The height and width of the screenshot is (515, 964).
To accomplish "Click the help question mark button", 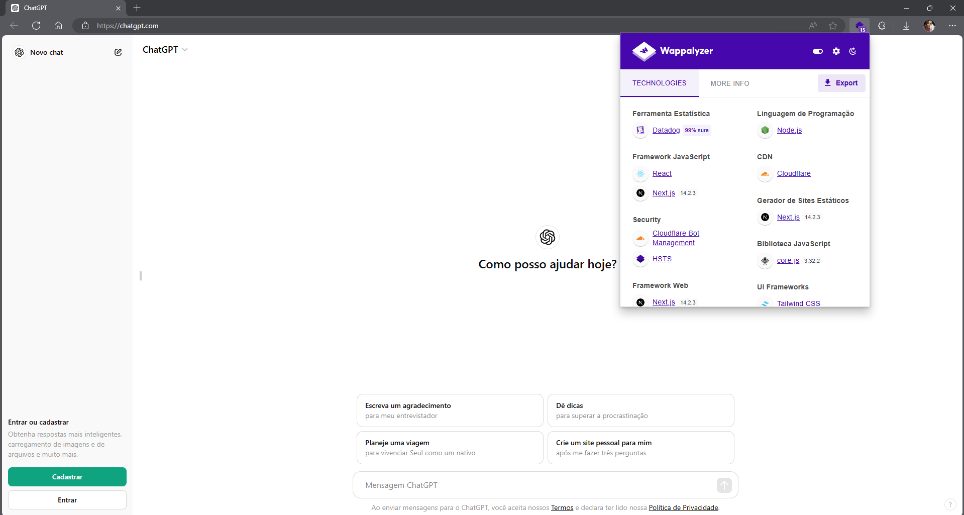I will [x=950, y=504].
